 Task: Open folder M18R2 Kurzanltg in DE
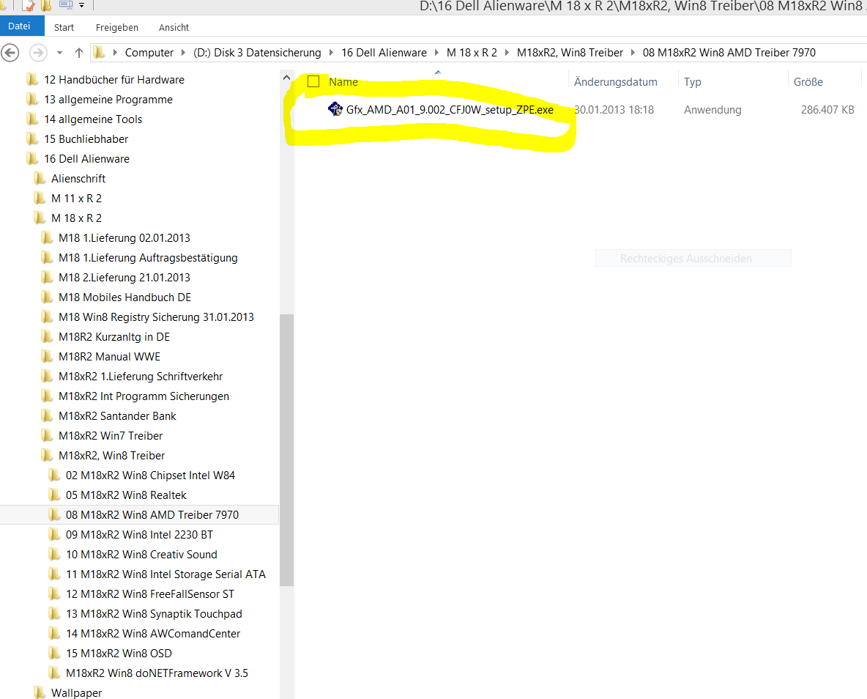tap(114, 337)
